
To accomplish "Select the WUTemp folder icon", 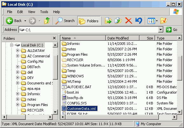I will click(64, 82).
